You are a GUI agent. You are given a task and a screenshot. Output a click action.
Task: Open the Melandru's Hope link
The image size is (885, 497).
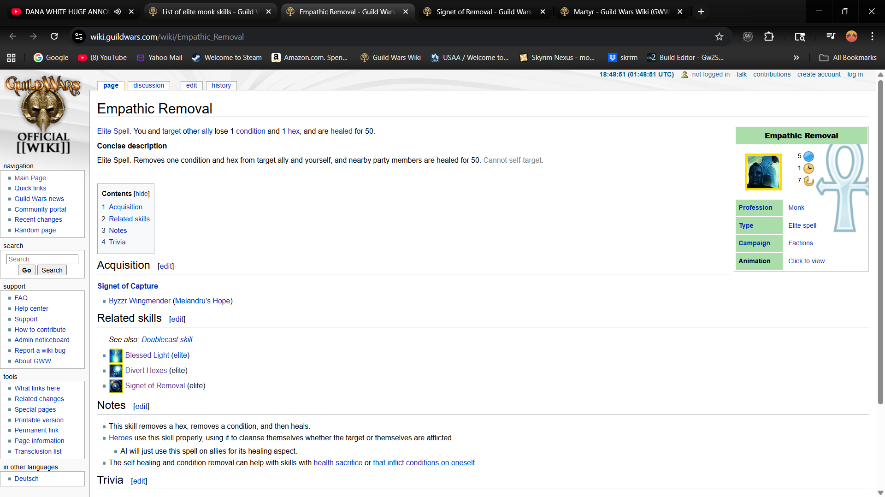[203, 301]
